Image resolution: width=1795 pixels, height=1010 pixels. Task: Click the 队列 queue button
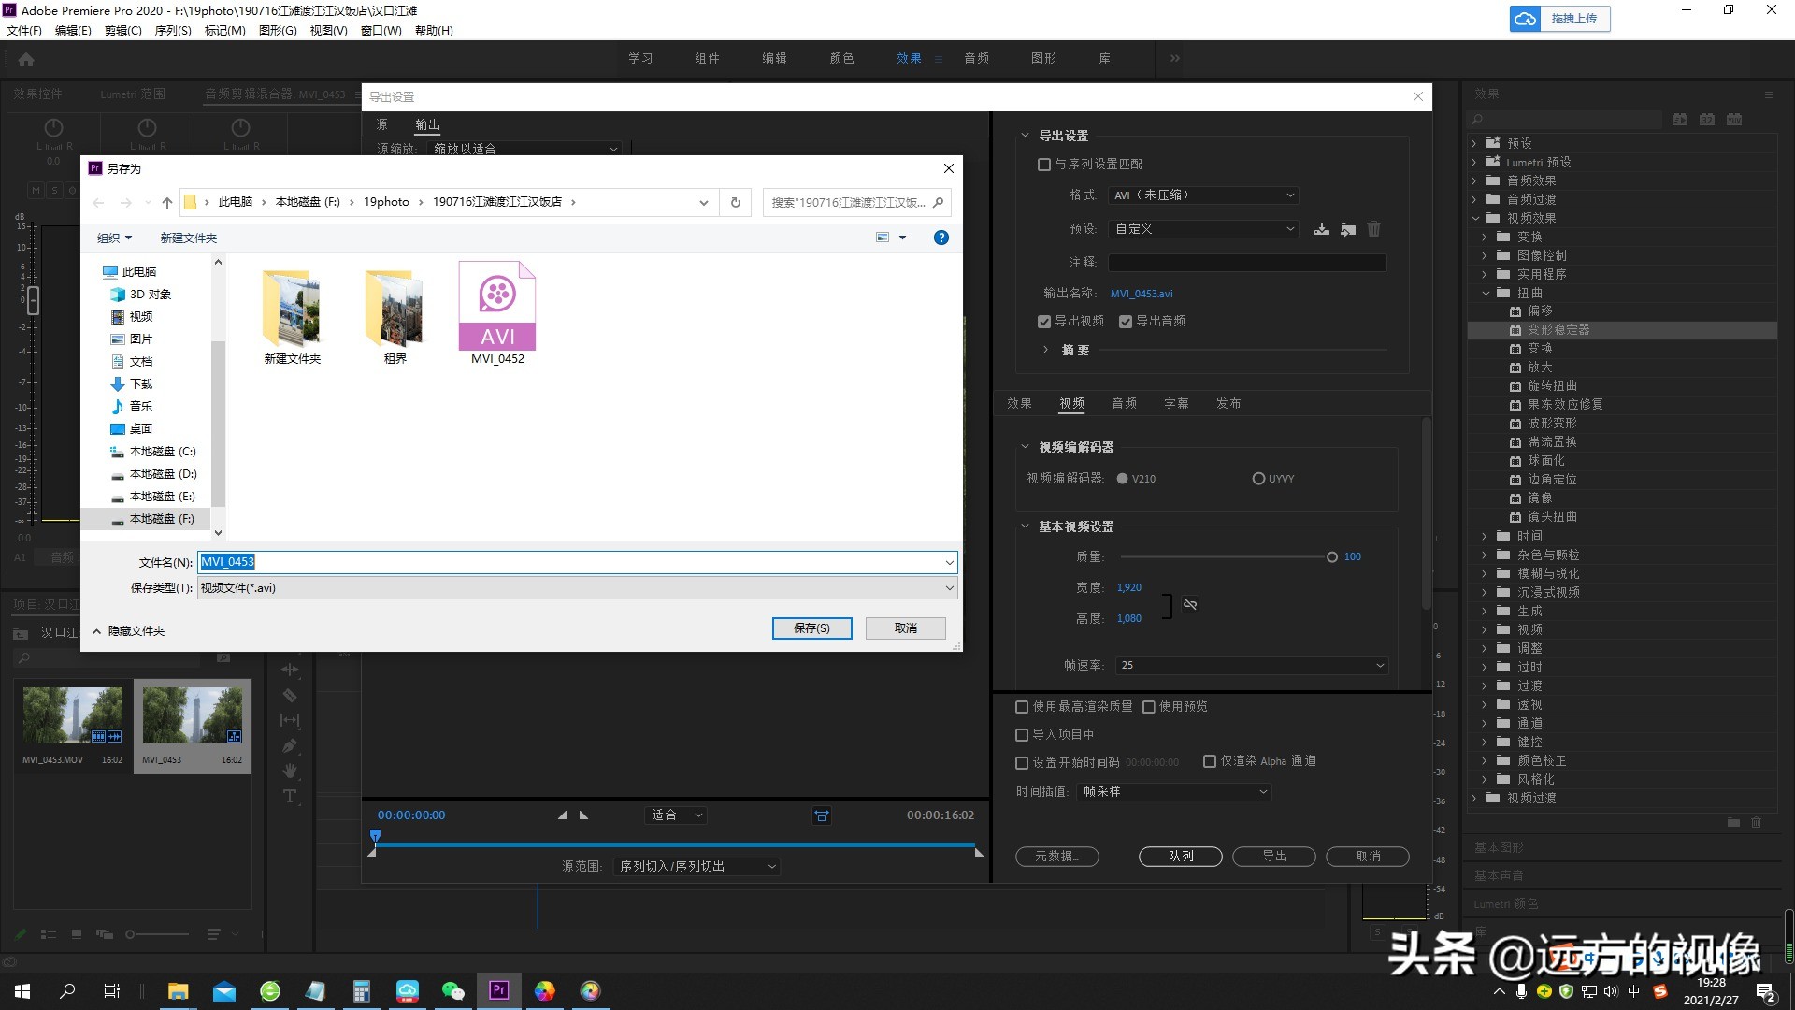coord(1180,857)
